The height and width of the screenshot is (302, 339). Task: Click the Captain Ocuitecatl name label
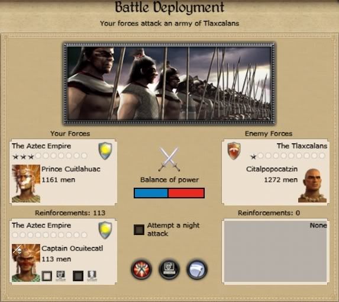click(x=72, y=248)
